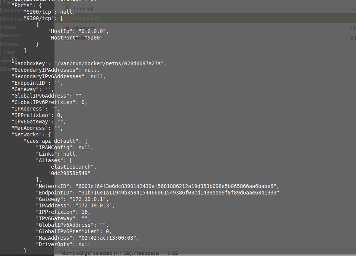Click "IPAddress": "172.19.0.3" line
356x256 pixels.
(x=75, y=205)
